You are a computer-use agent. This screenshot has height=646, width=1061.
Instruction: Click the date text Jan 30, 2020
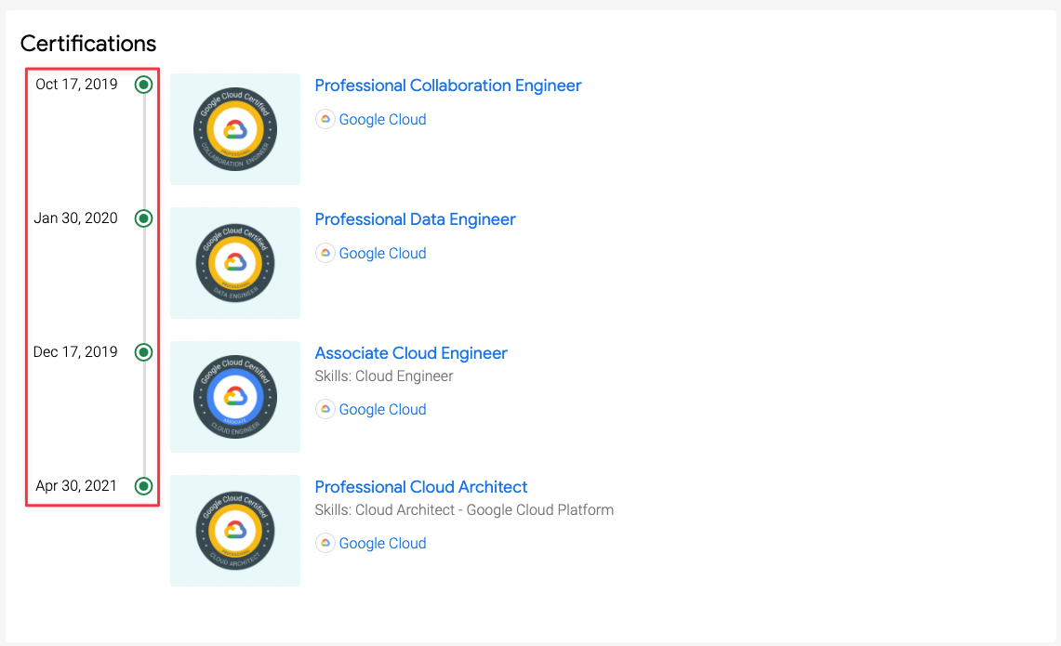coord(76,218)
